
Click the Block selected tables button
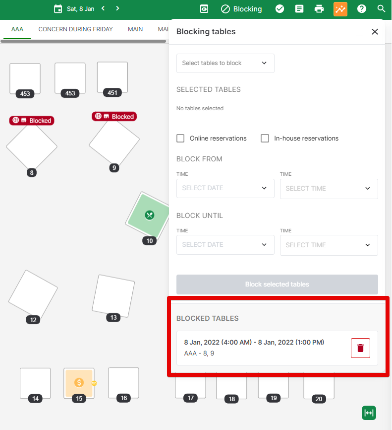277,284
